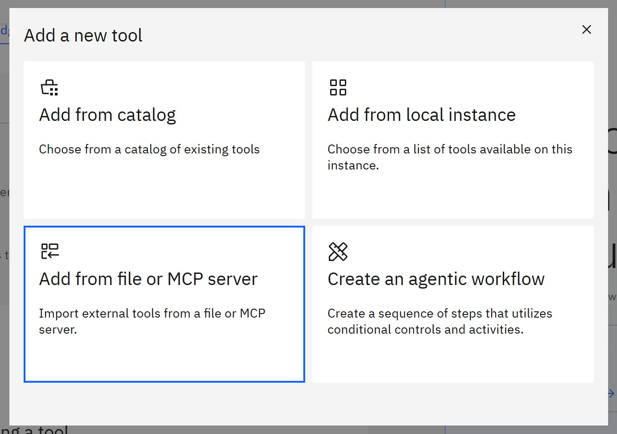
Task: Choose Create an agentic workflow
Action: [453, 304]
